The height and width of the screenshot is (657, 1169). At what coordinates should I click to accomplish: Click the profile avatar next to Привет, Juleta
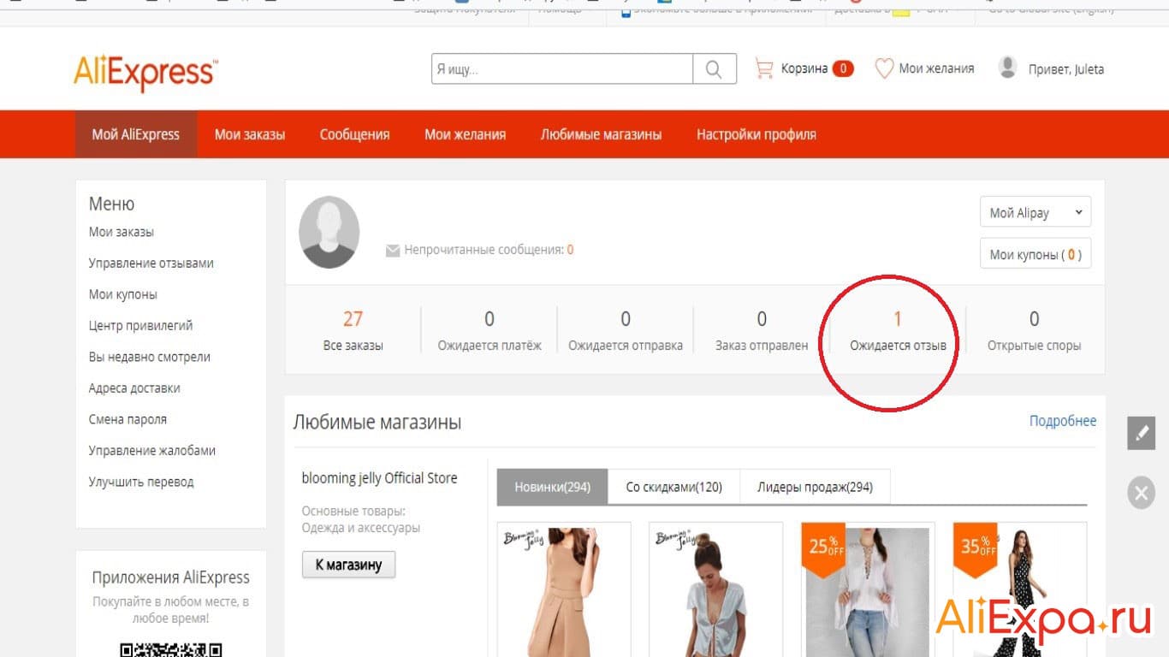[1007, 68]
